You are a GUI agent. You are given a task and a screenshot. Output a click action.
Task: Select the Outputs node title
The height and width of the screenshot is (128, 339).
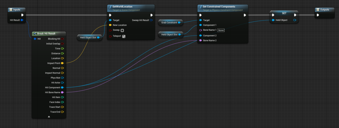point(325,10)
